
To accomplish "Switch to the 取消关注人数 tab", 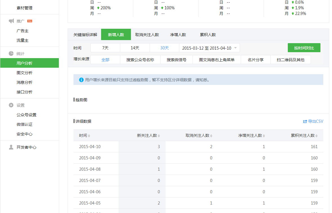I will 147,34.
